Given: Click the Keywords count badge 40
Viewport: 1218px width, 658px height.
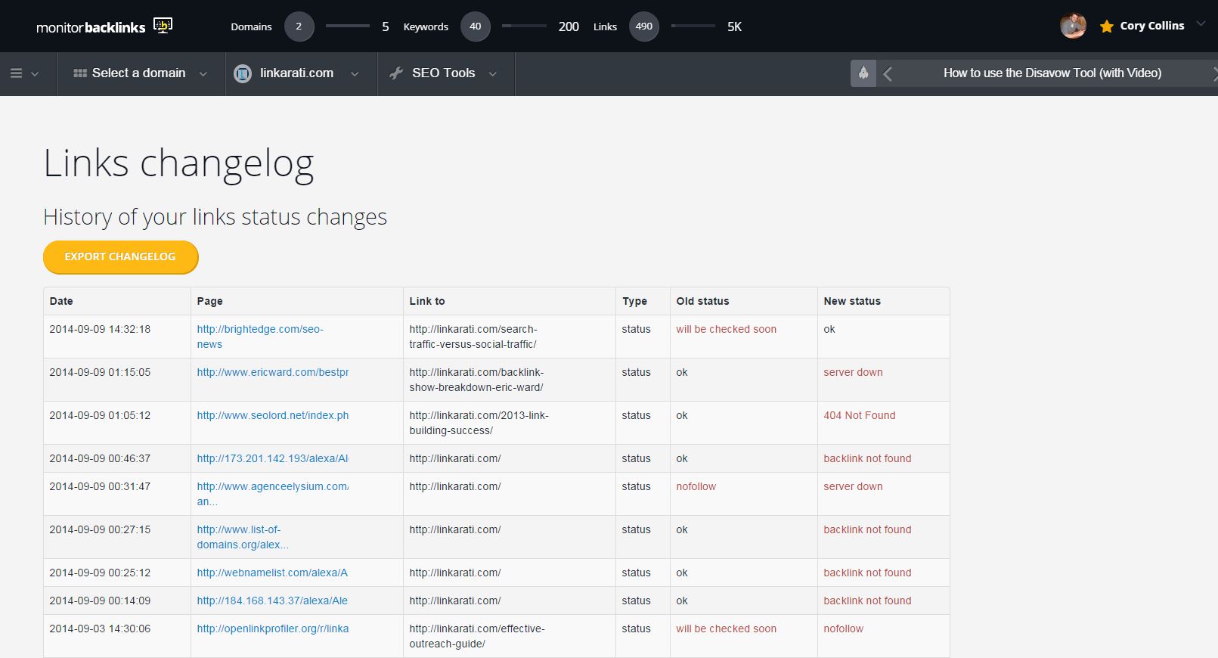Looking at the screenshot, I should click(476, 26).
